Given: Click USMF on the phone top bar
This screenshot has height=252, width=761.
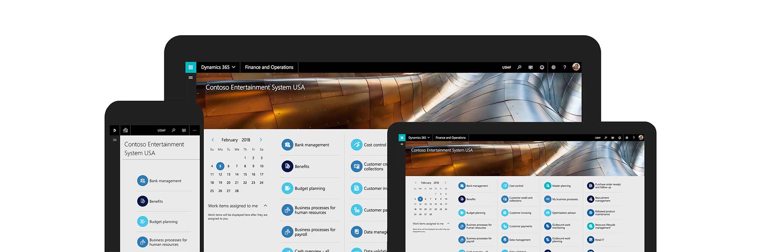Looking at the screenshot, I should tap(161, 130).
